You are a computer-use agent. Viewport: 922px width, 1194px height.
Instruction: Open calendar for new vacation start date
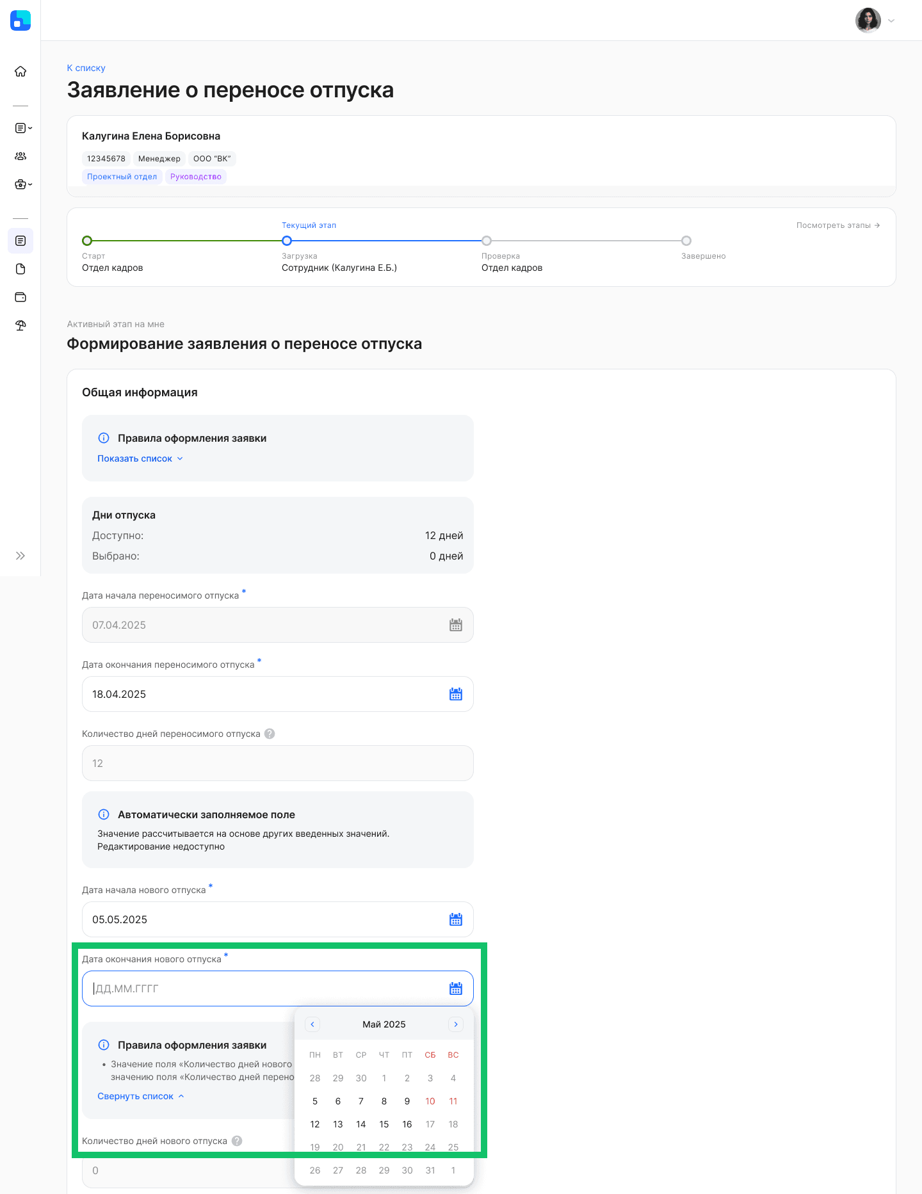click(455, 919)
